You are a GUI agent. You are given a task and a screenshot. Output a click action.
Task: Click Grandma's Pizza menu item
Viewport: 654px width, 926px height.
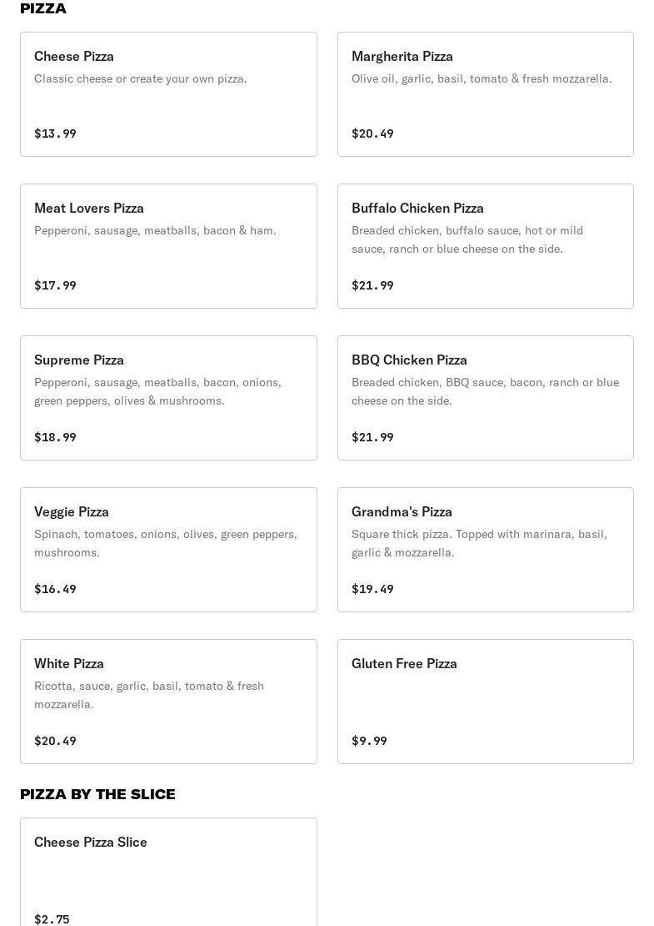pos(485,550)
